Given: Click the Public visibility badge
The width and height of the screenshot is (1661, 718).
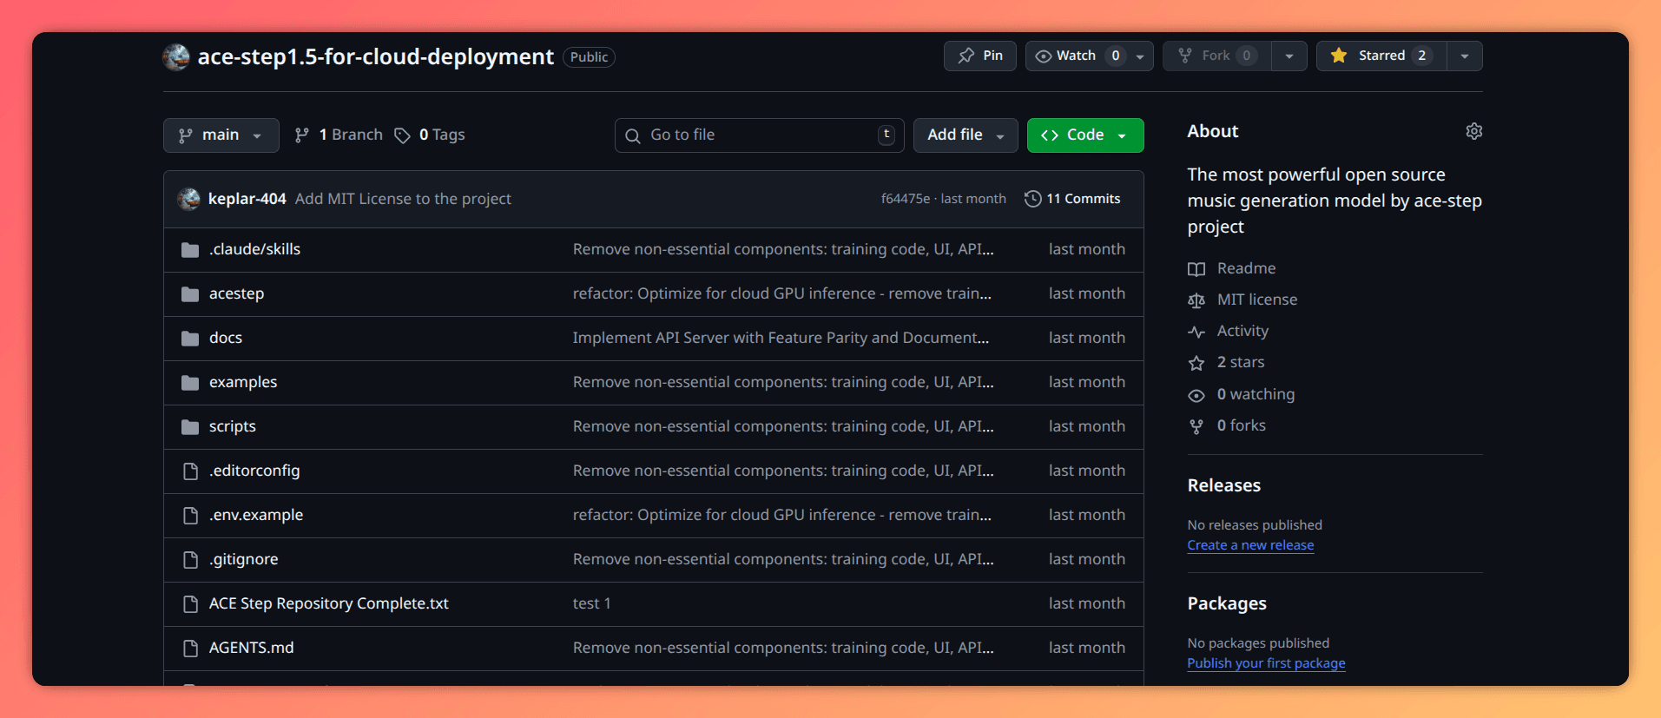Looking at the screenshot, I should pos(589,57).
